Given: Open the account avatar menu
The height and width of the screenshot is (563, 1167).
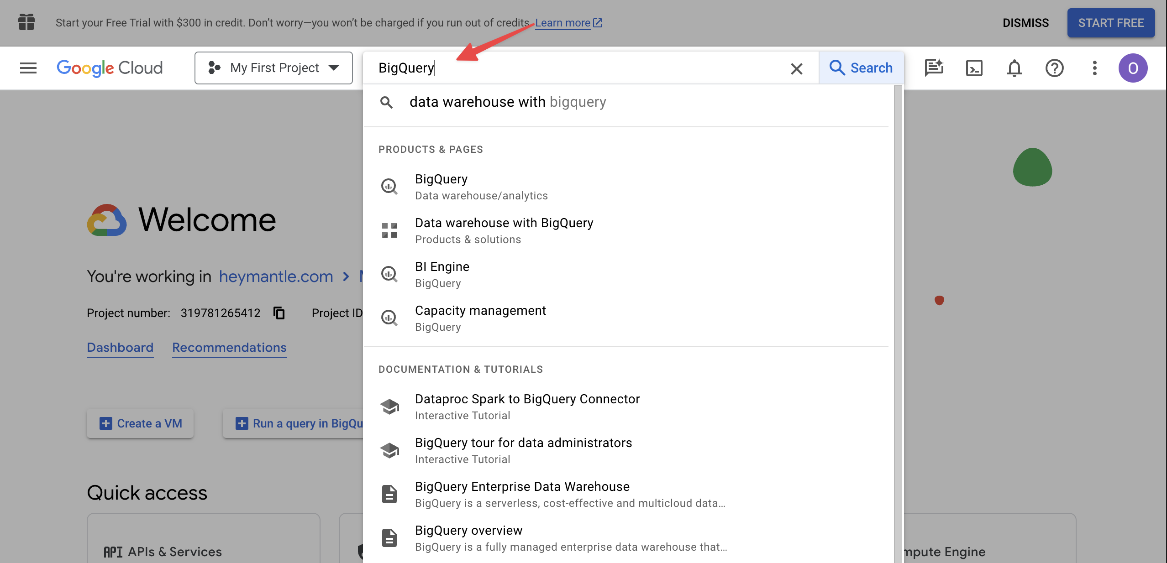Looking at the screenshot, I should click(1133, 68).
